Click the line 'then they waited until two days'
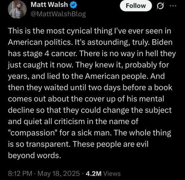This screenshot has width=185, height=180. [x=64, y=88]
